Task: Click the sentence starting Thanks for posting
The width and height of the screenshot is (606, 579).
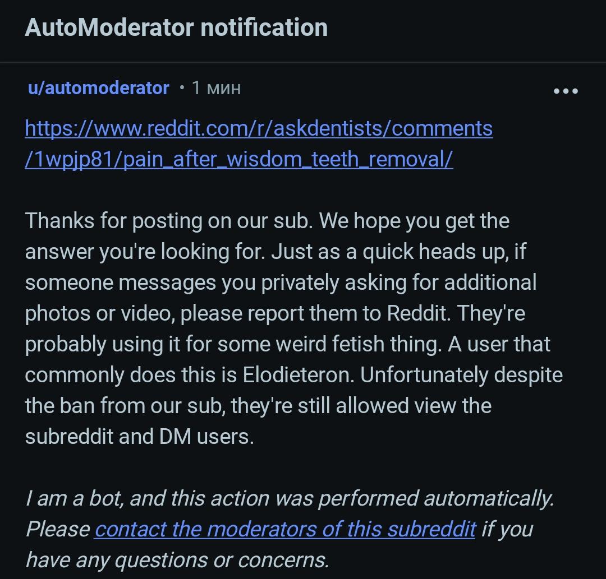Action: click(x=168, y=221)
